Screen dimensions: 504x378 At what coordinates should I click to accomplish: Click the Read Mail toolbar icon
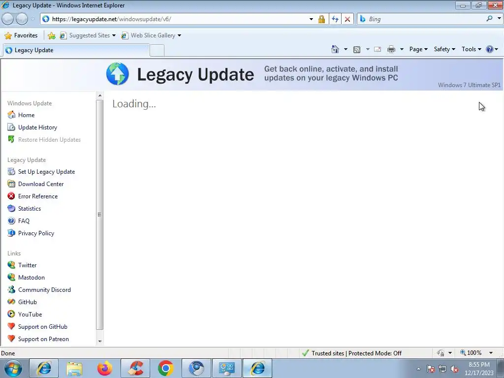point(378,49)
